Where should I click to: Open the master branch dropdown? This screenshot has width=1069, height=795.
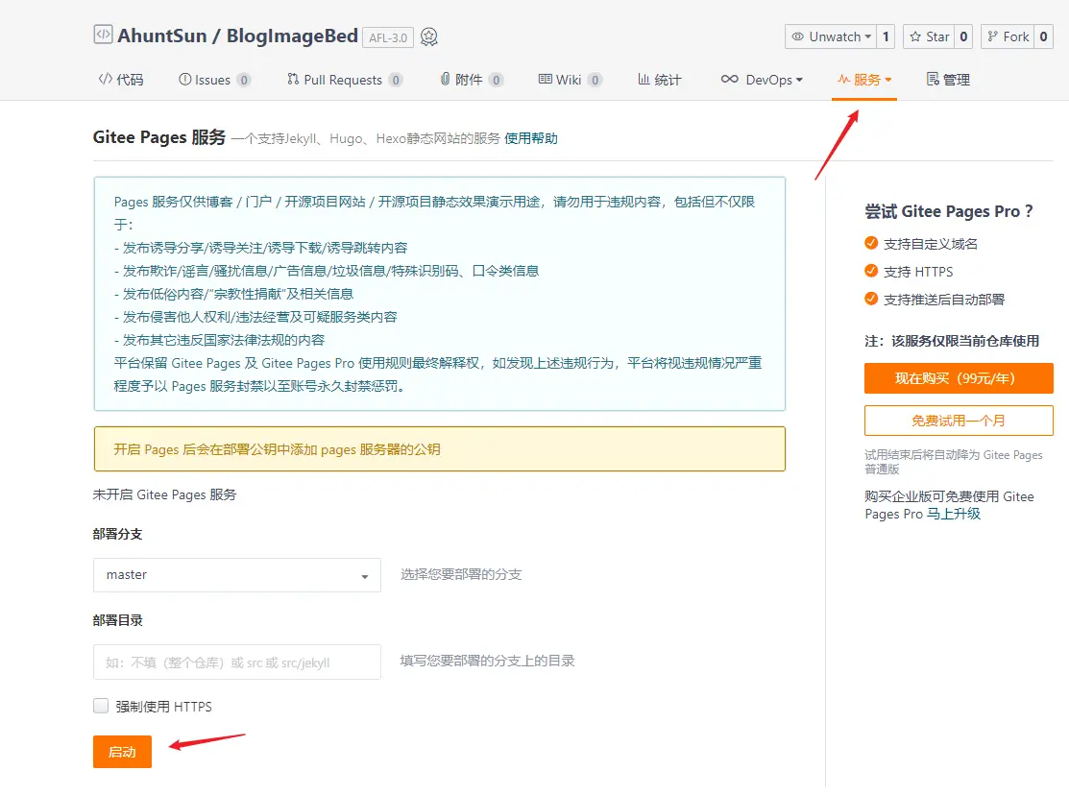pyautogui.click(x=237, y=575)
